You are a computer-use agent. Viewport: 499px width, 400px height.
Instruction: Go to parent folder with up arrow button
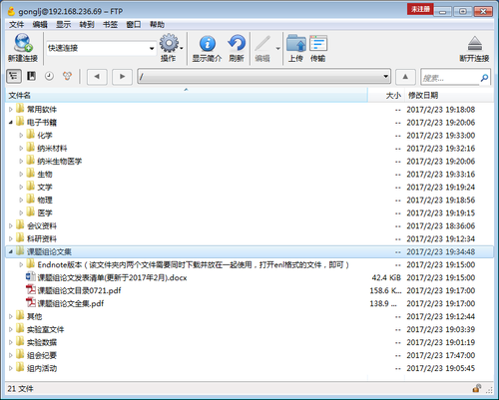click(405, 77)
